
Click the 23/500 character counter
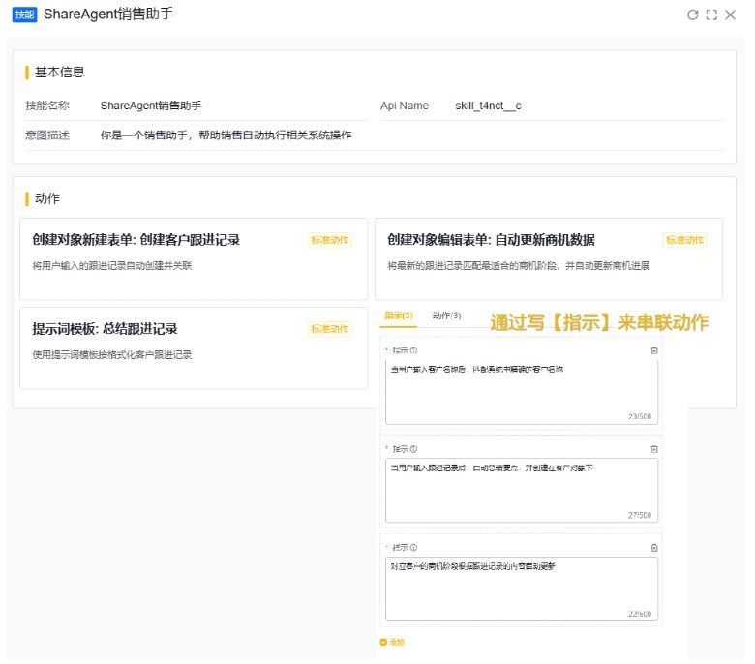pos(640,416)
